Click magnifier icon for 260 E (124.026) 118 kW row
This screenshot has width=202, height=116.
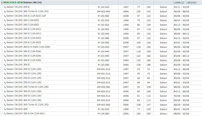5,52
